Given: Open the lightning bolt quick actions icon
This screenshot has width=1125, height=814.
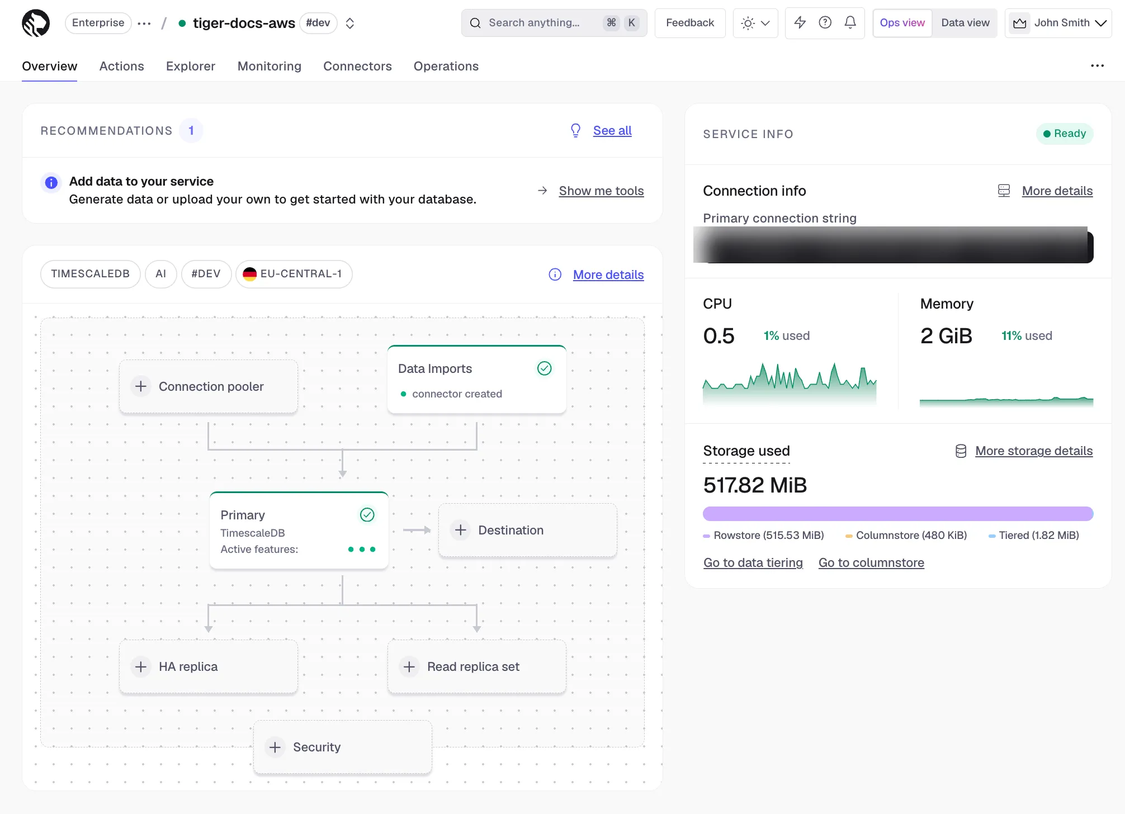Looking at the screenshot, I should click(x=800, y=22).
